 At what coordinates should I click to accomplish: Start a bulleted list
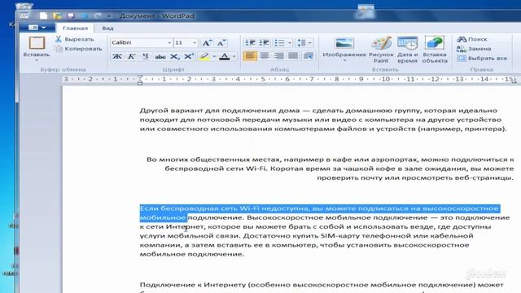click(x=279, y=43)
